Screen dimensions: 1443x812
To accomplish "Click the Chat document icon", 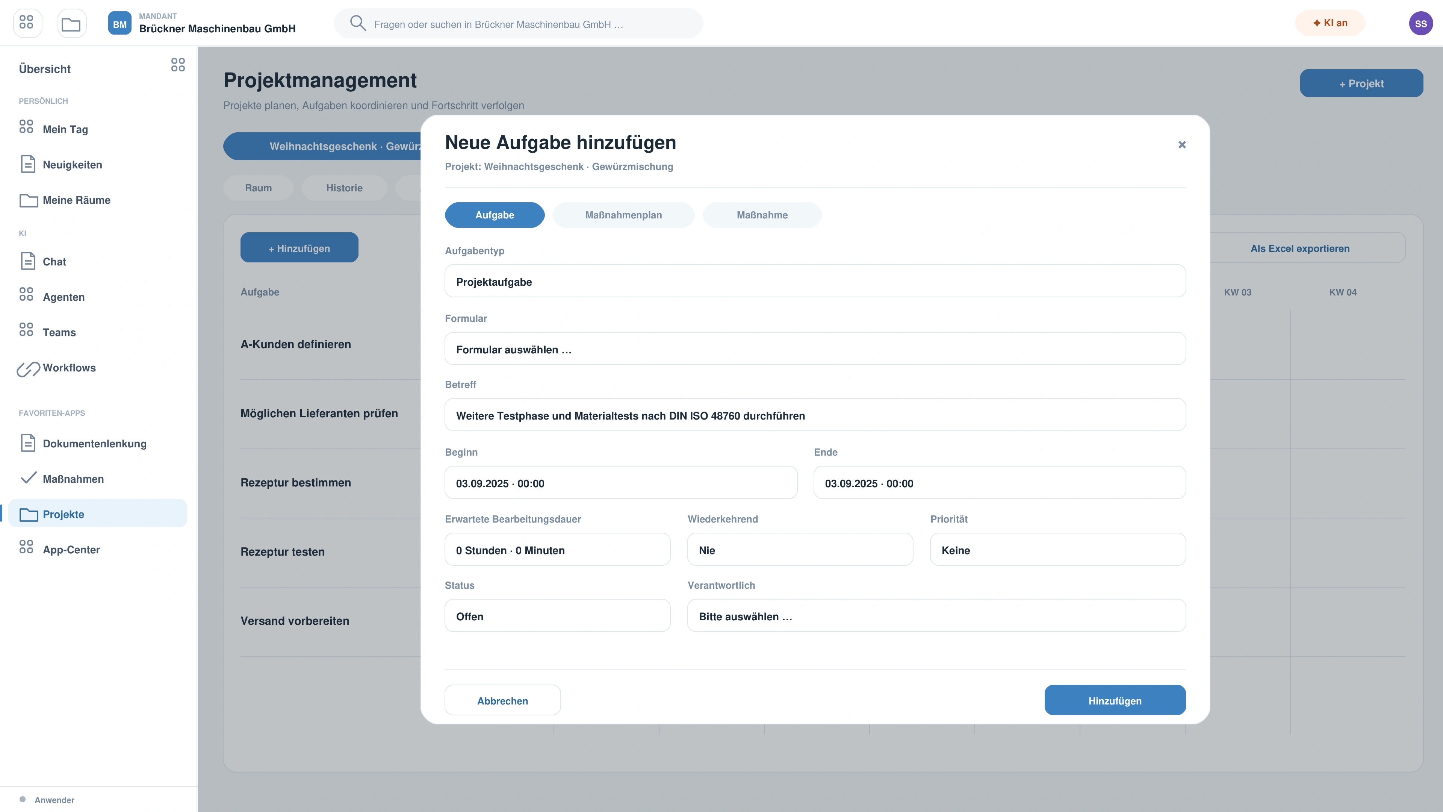I will [x=27, y=261].
